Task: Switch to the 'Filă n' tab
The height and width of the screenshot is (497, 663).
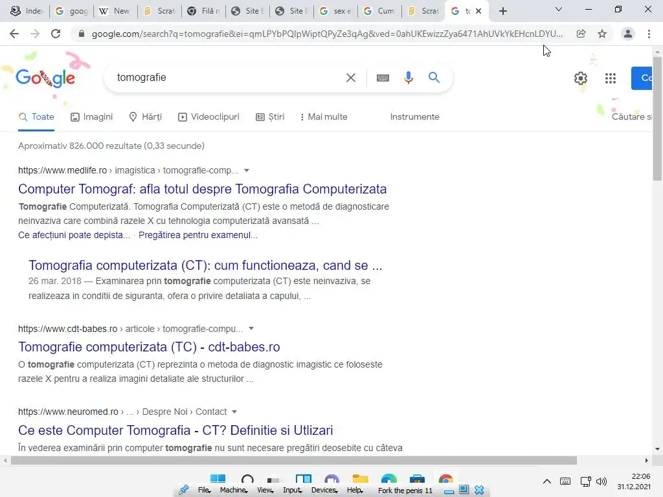Action: coord(204,11)
